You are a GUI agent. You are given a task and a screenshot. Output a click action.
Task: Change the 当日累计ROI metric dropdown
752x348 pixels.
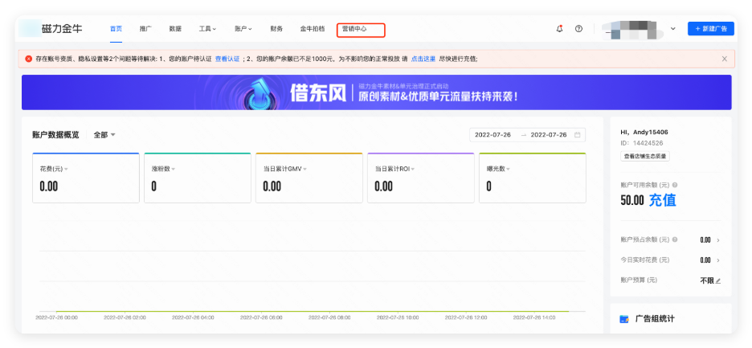pyautogui.click(x=412, y=169)
